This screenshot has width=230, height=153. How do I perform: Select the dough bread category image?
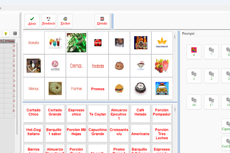click(55, 89)
